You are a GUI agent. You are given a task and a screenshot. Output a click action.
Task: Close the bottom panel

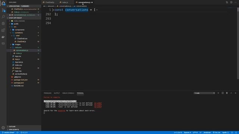[x=236, y=93]
